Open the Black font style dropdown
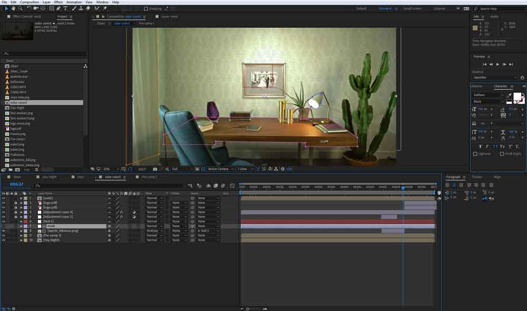 click(489, 102)
